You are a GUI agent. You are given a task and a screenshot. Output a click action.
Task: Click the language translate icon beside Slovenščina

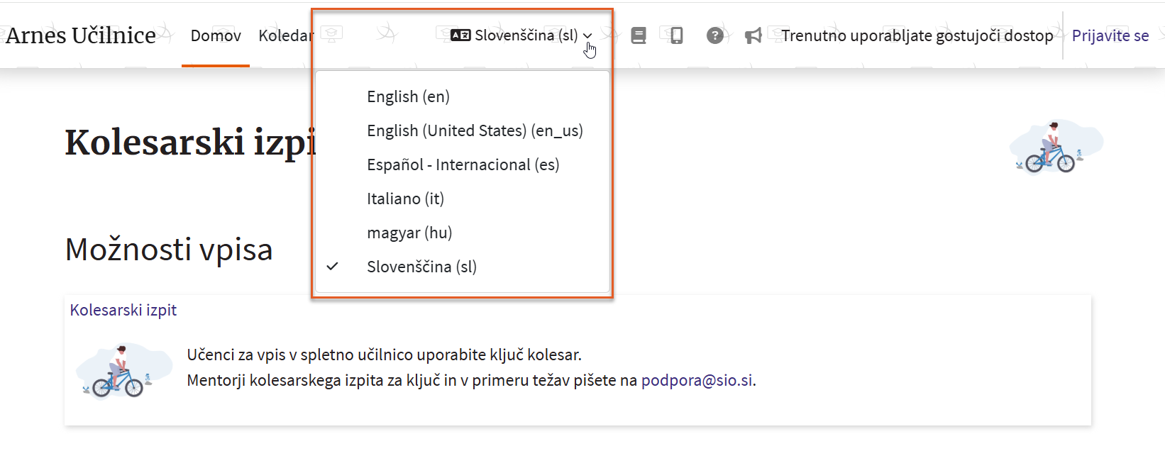460,35
